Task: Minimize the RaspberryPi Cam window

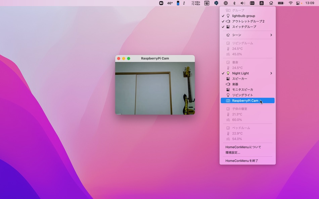Action: pyautogui.click(x=124, y=59)
